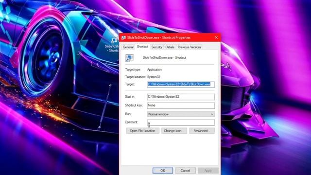The height and width of the screenshot is (175, 311).
Task: Click the 'Target type:' label
Action: coord(133,70)
